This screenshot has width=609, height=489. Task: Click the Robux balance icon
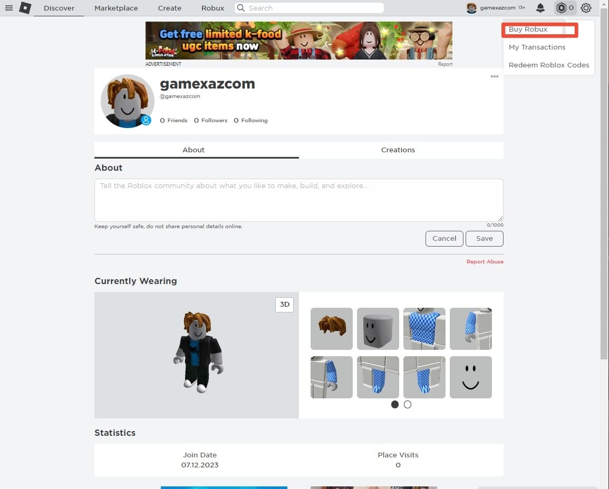click(561, 8)
